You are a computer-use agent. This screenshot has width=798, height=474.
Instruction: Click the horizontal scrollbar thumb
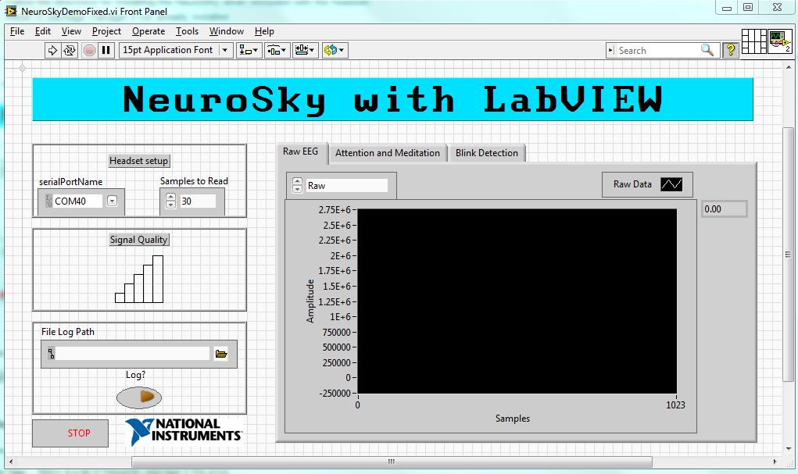[x=392, y=462]
